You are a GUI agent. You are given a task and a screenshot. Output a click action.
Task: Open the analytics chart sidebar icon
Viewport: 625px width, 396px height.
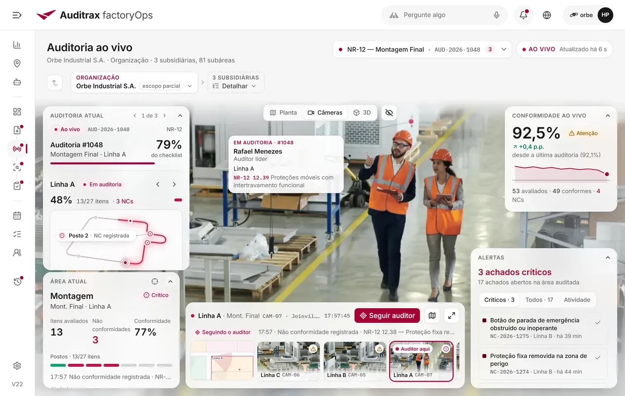click(x=17, y=45)
